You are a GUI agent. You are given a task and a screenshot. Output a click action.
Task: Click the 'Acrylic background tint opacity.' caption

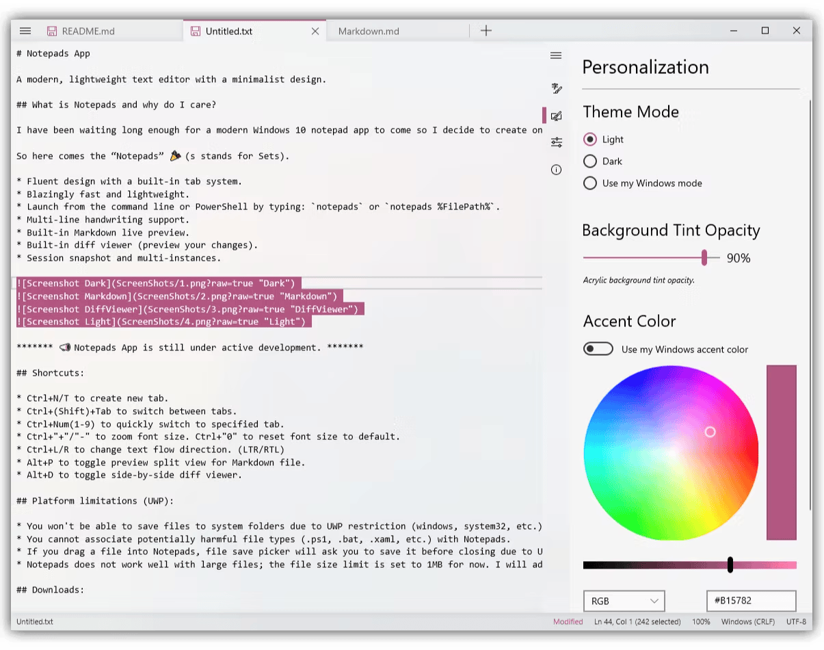[639, 280]
